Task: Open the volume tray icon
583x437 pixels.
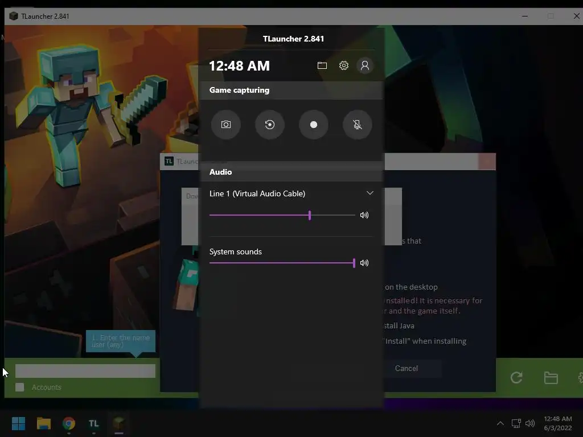Action: [530, 423]
